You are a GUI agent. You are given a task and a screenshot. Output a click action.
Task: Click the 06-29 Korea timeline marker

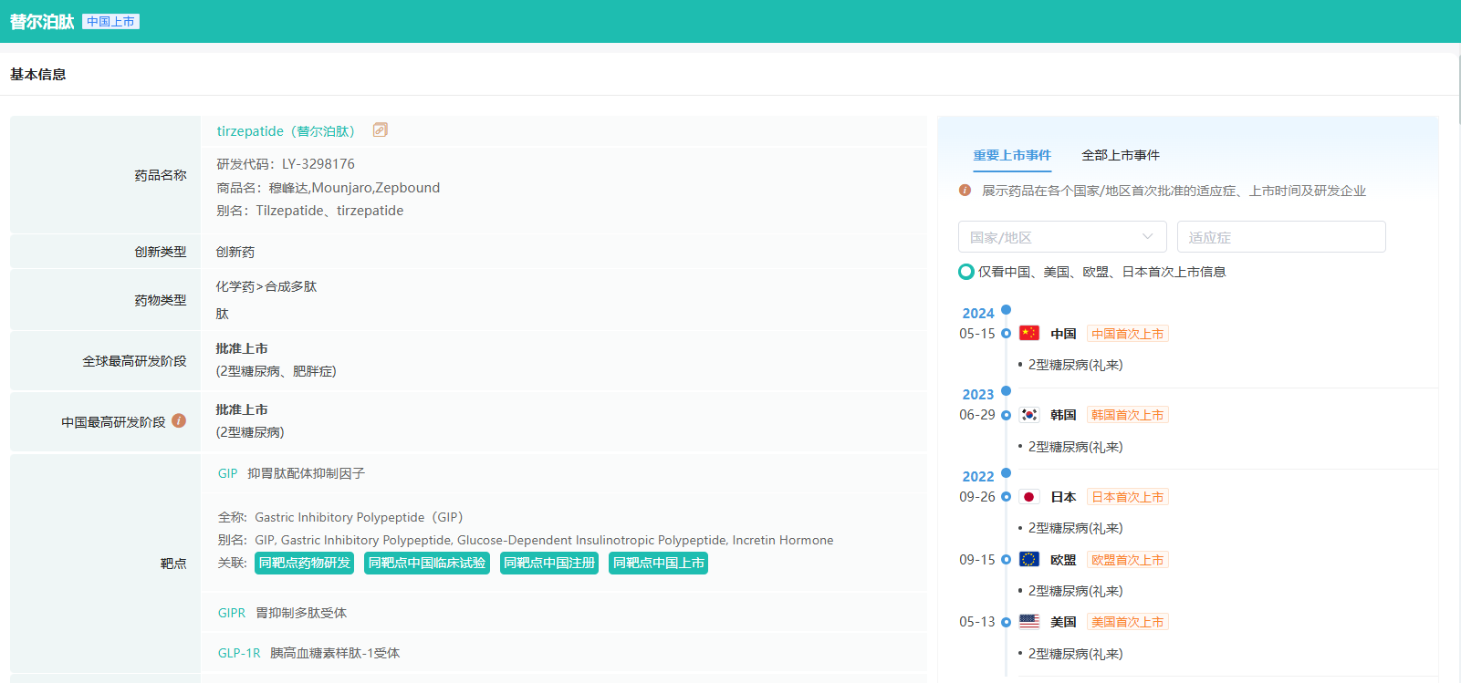[1006, 415]
